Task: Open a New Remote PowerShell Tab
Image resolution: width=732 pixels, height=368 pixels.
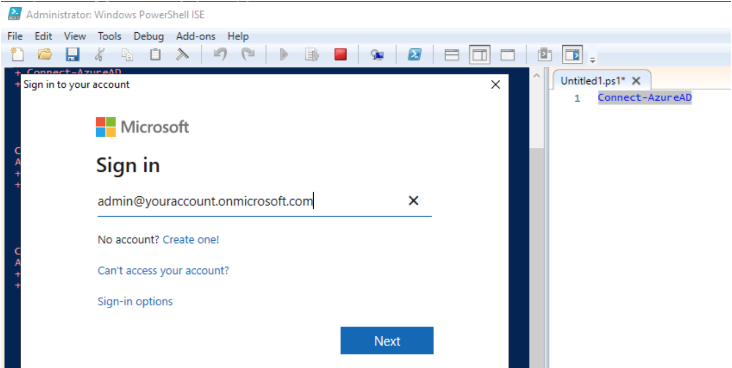Action: click(x=377, y=54)
